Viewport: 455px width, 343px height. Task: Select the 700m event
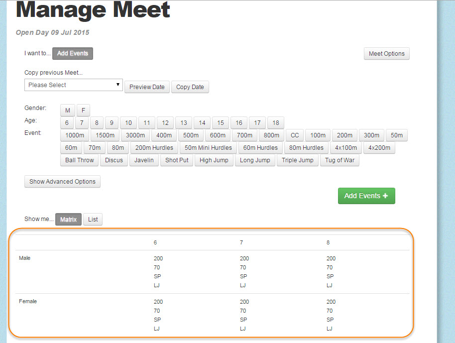[244, 135]
